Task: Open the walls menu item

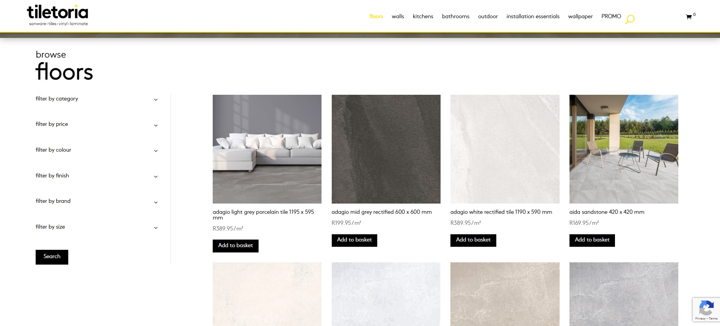Action: 398,16
